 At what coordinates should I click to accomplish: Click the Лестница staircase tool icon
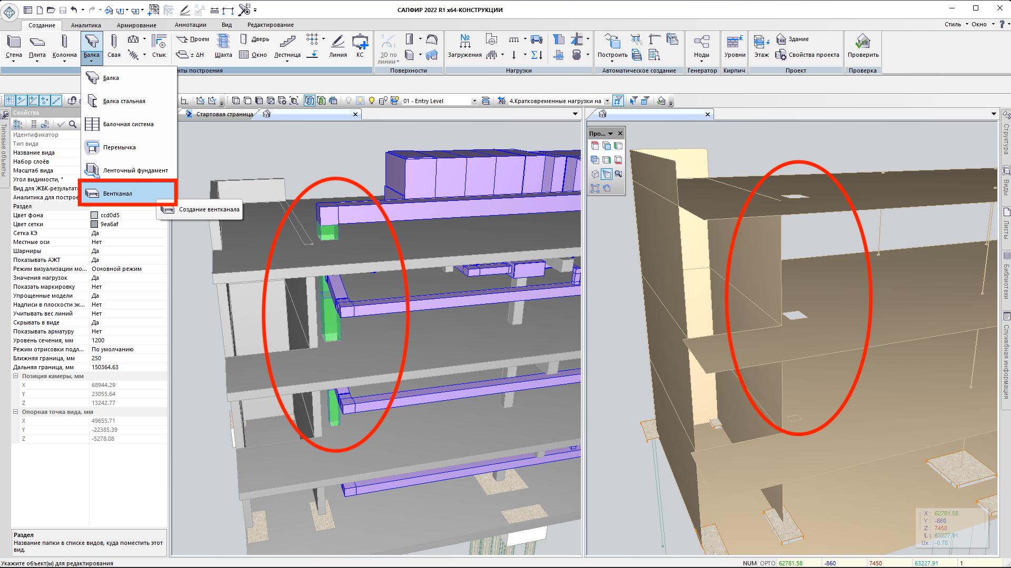coord(287,42)
